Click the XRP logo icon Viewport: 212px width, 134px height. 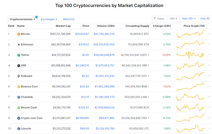point(19,65)
